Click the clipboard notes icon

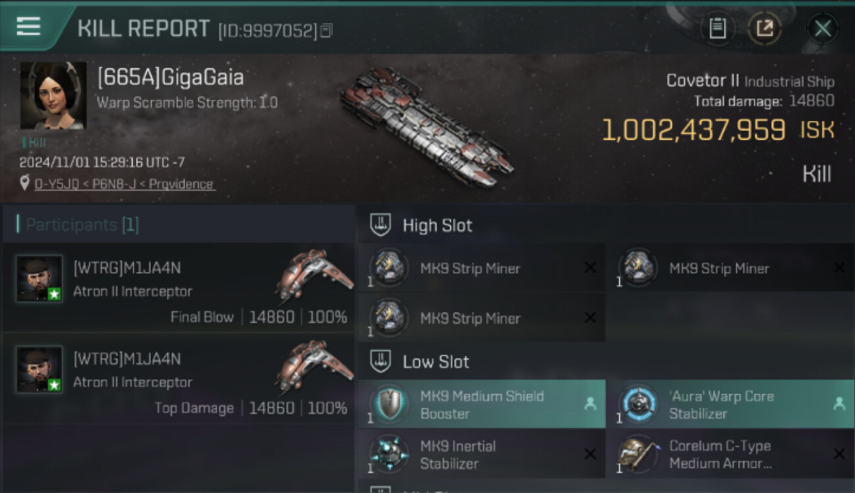pos(718,28)
